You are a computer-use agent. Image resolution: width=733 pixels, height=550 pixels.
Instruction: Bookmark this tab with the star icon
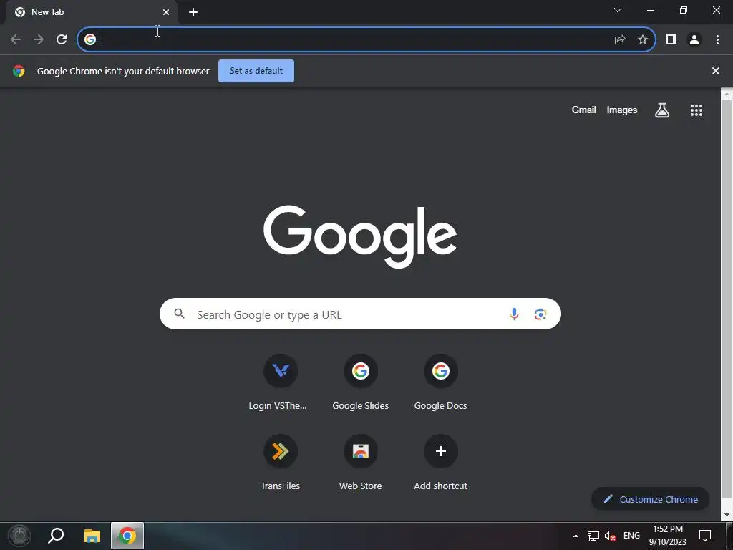pos(643,39)
